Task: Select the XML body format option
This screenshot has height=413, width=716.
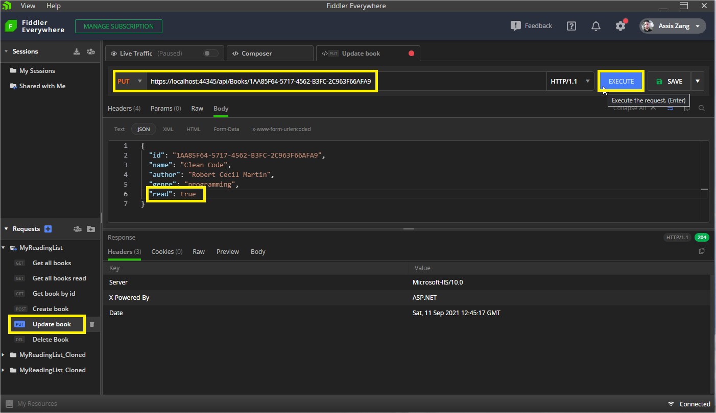Action: 168,129
